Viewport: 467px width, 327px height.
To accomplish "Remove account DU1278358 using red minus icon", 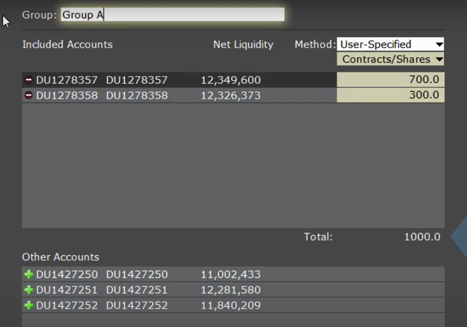I will [28, 95].
